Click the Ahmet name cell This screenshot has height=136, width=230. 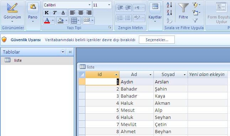(137, 131)
